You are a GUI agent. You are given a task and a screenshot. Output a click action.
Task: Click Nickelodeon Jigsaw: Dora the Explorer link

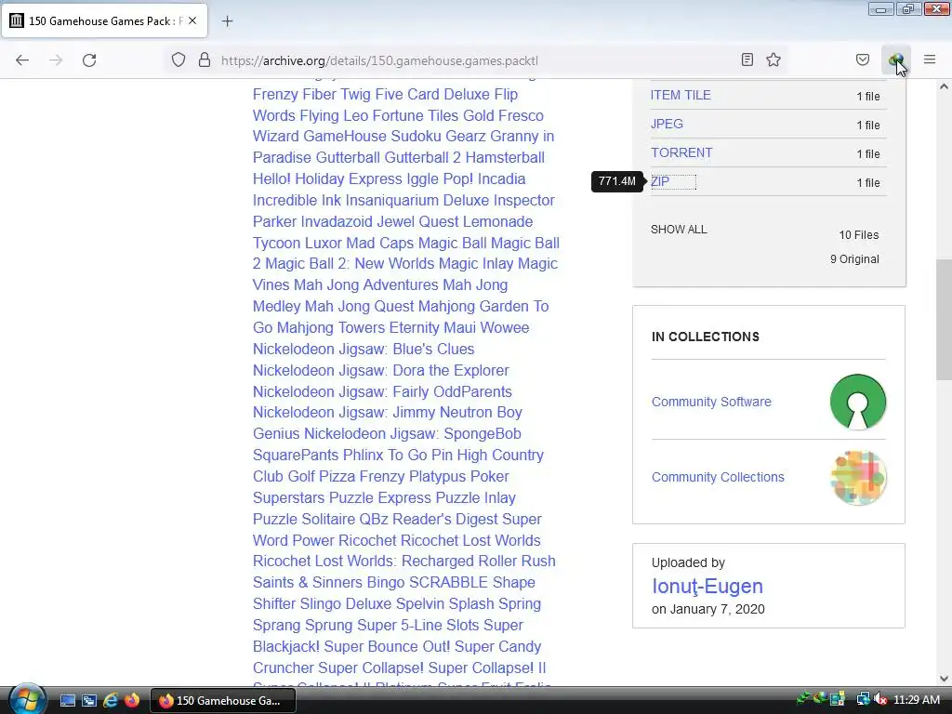(x=380, y=370)
